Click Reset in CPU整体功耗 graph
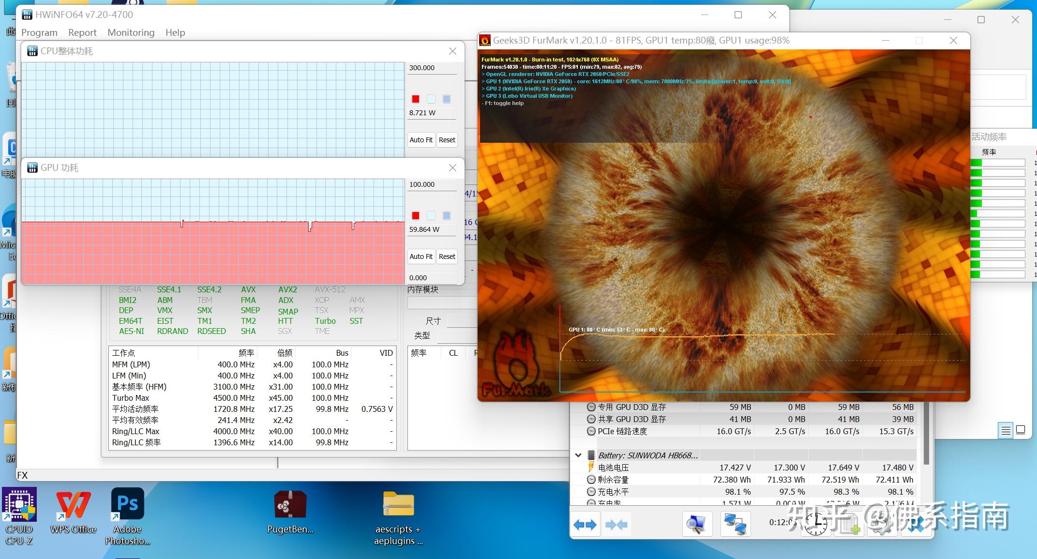 click(x=447, y=140)
